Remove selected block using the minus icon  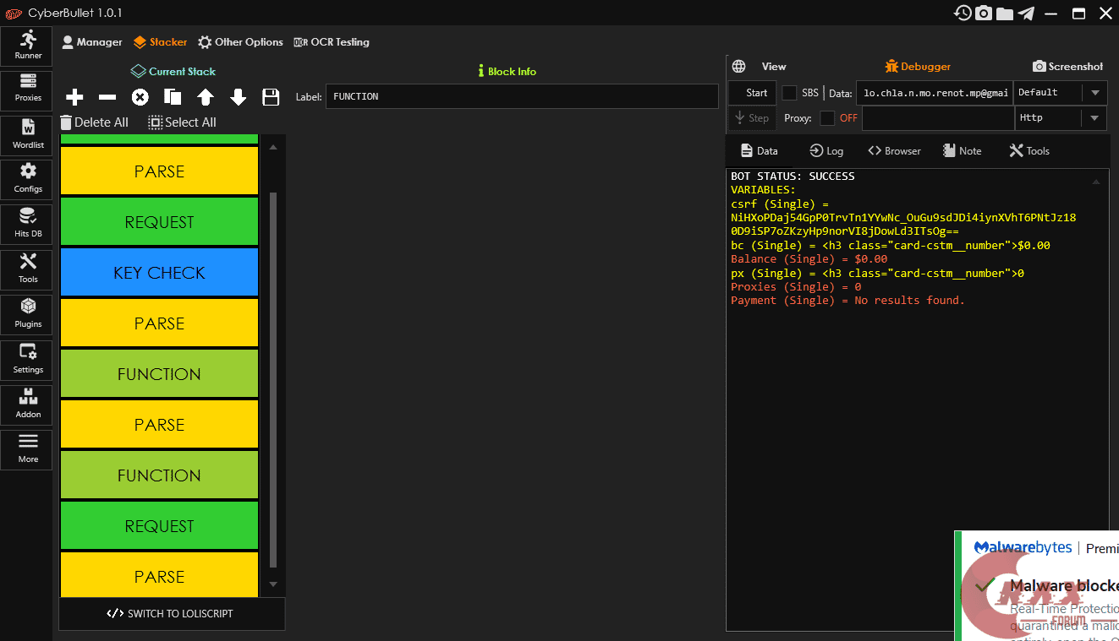click(x=107, y=97)
